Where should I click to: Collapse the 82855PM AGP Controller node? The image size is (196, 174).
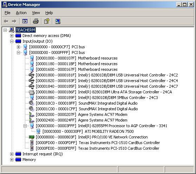[x=25, y=126]
